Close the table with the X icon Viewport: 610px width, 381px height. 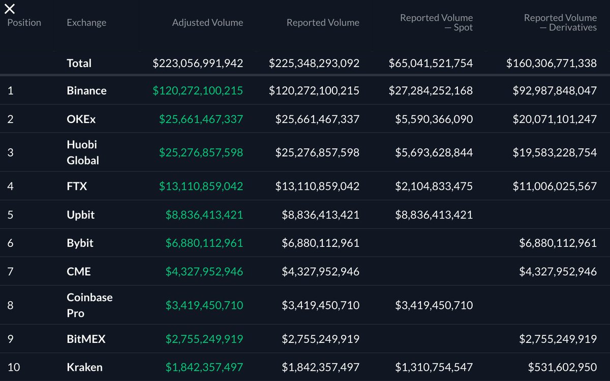pyautogui.click(x=10, y=8)
